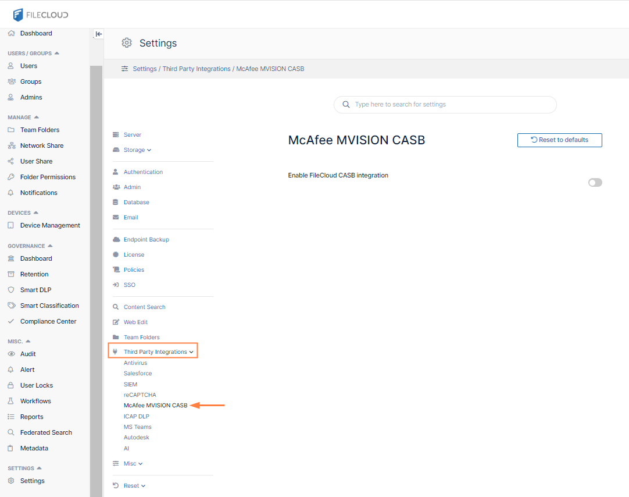The width and height of the screenshot is (629, 497).
Task: Follow Third Party Integrations breadcrumb link
Action: [x=196, y=69]
